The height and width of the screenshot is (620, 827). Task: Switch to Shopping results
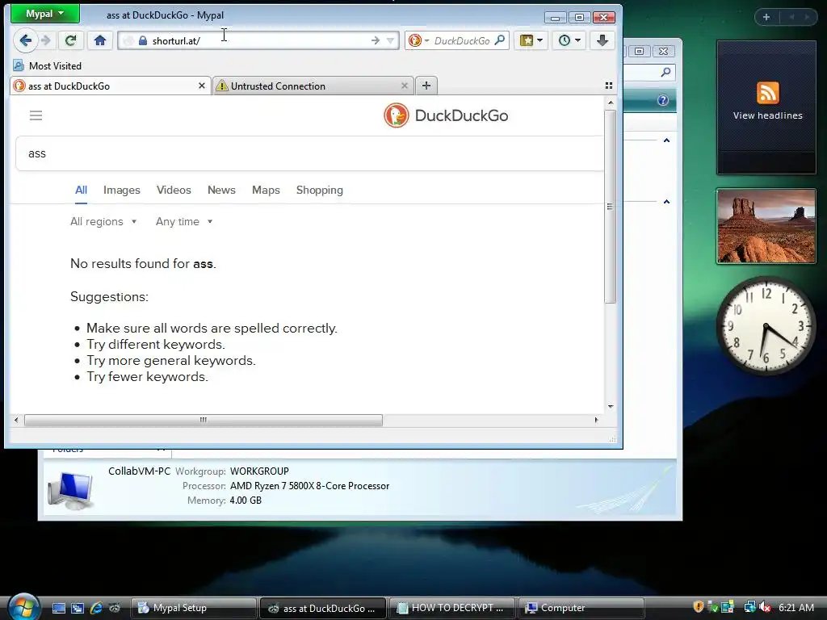point(320,191)
